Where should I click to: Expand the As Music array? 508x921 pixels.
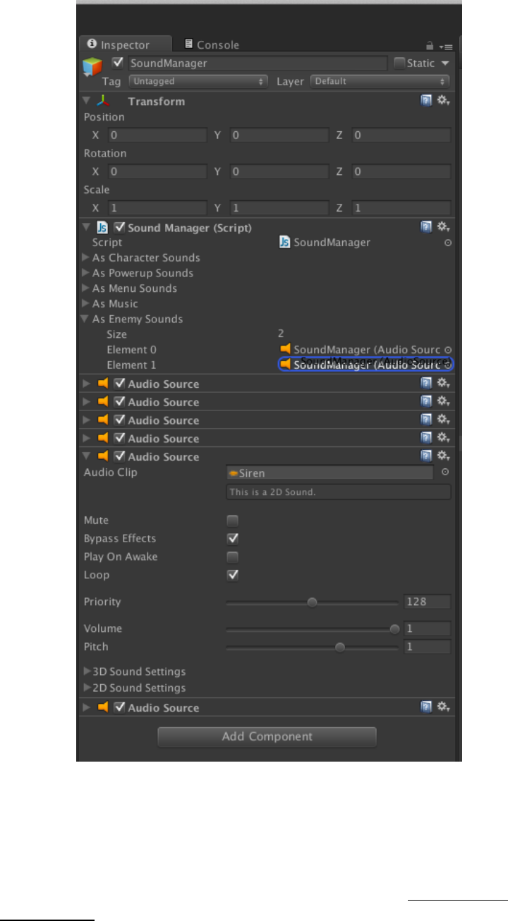(x=86, y=303)
